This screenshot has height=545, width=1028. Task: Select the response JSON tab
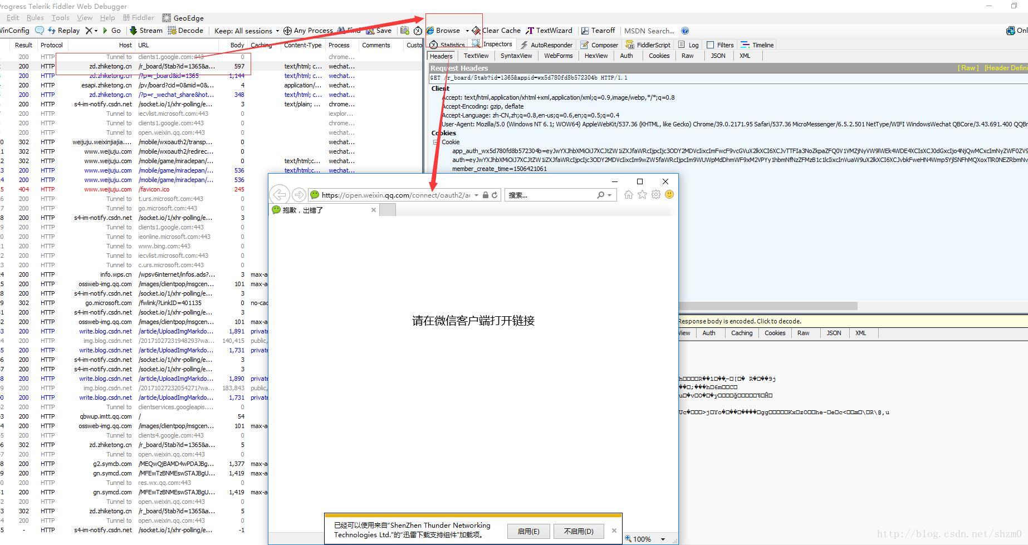coord(834,333)
